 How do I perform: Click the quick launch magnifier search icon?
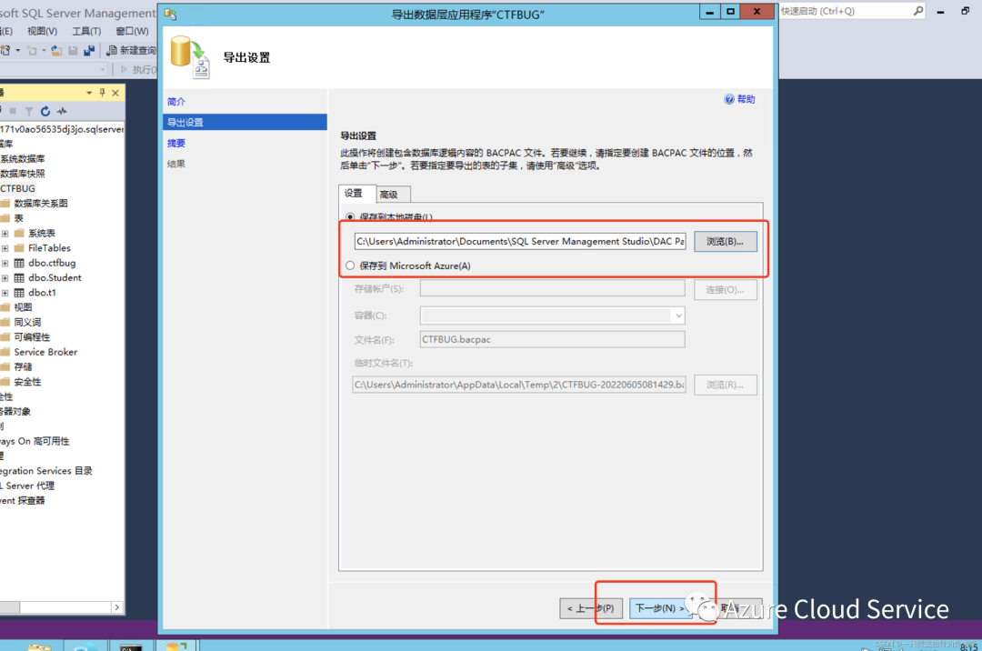click(x=918, y=11)
